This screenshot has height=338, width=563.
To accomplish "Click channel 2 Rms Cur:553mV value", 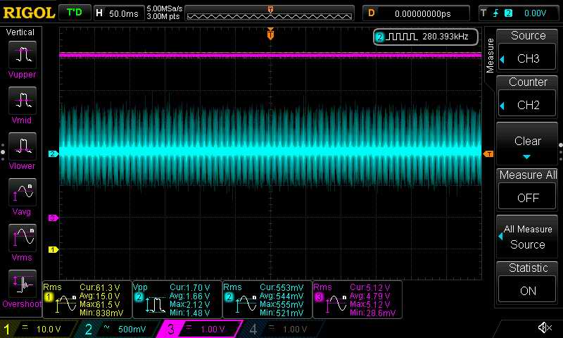I will [281, 287].
